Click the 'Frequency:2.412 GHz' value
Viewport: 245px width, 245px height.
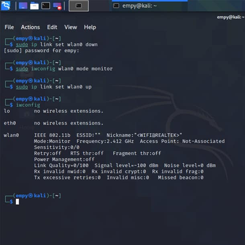point(105,141)
